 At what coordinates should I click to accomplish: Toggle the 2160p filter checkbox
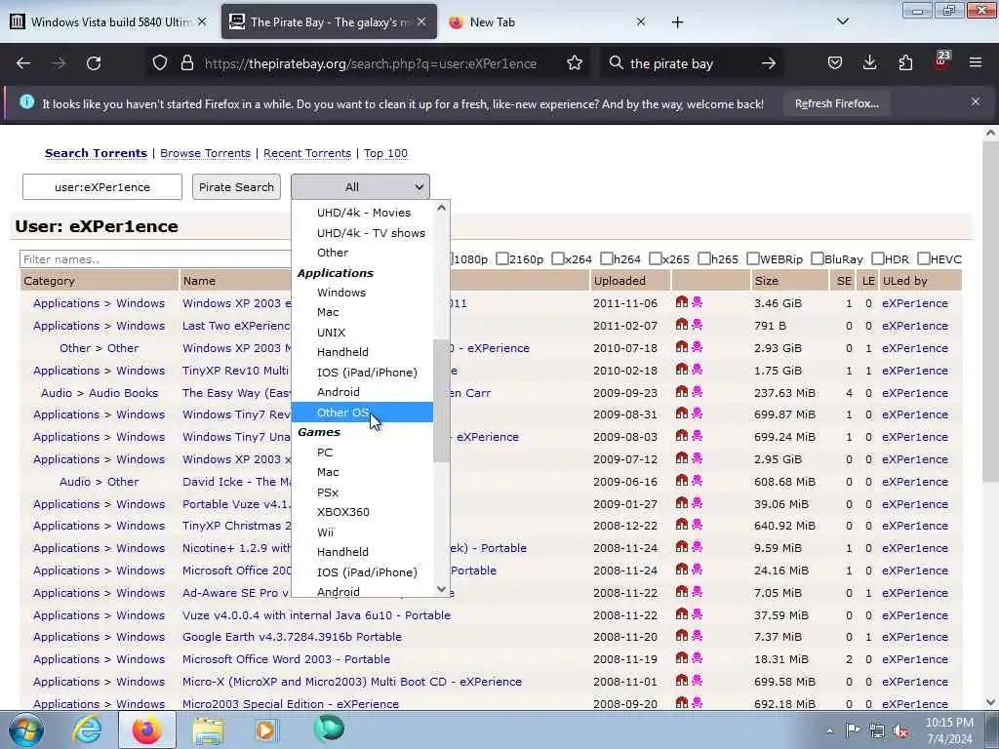[502, 258]
